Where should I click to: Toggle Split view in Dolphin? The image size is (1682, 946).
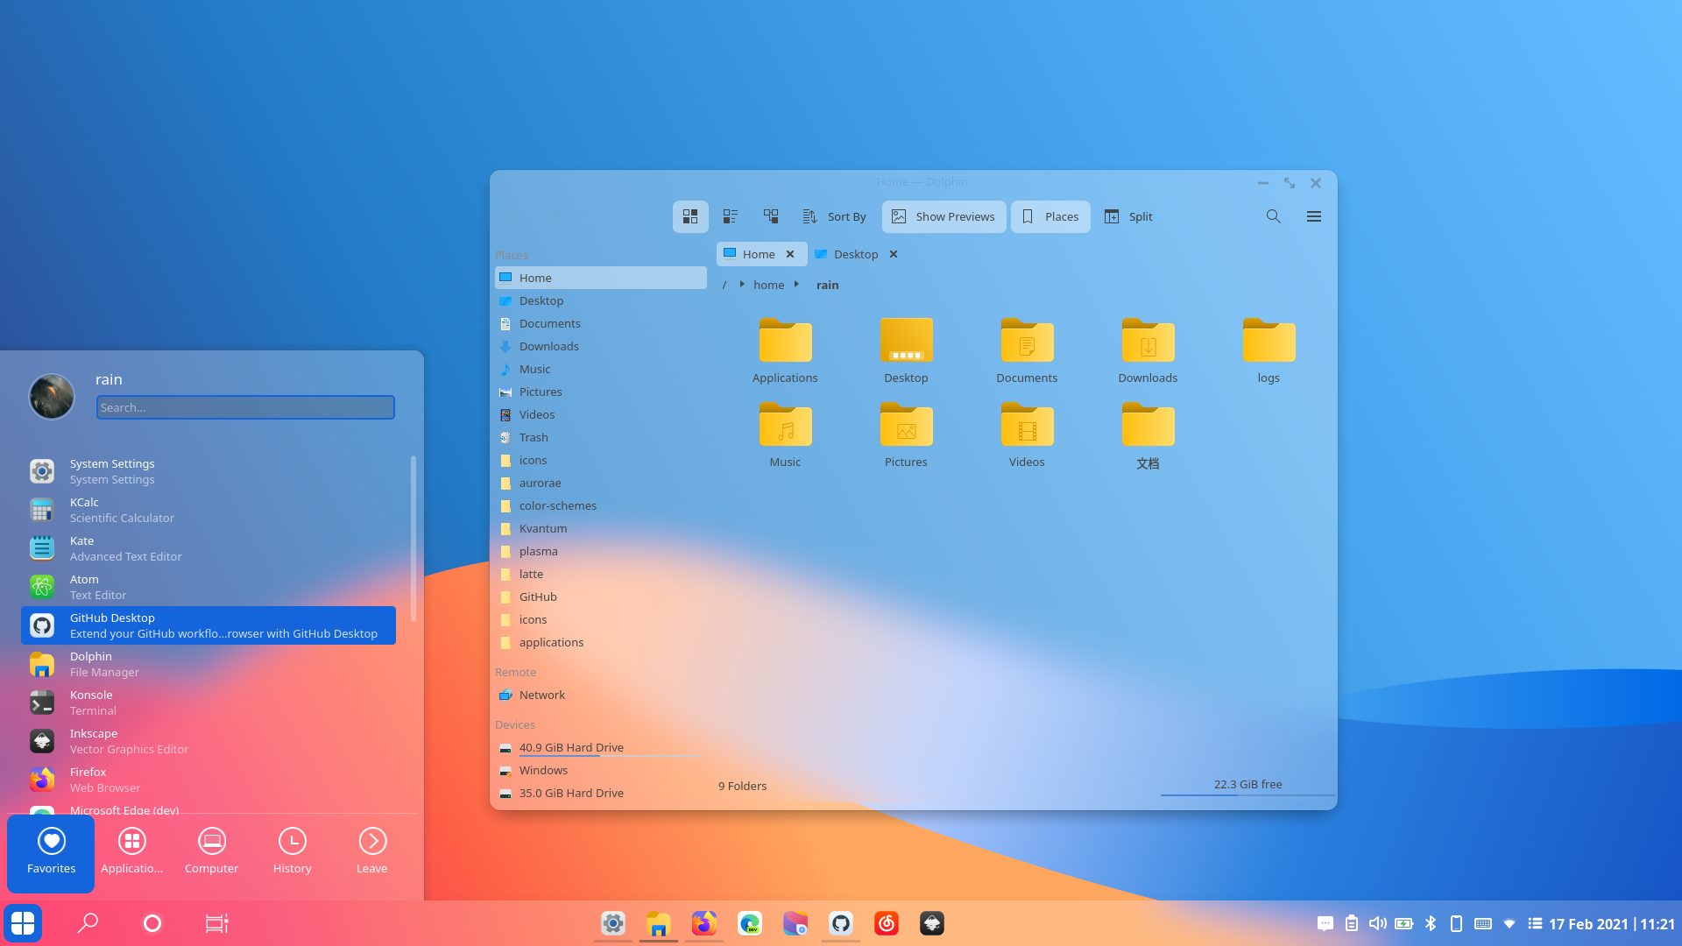1128,216
